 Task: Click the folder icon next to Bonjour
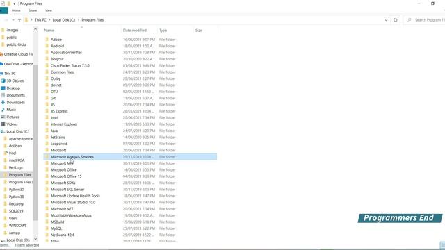[x=47, y=58]
